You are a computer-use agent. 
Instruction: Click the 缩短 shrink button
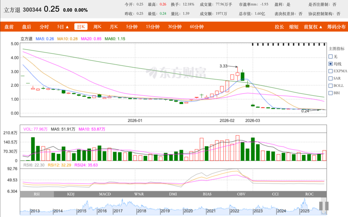point(294,27)
